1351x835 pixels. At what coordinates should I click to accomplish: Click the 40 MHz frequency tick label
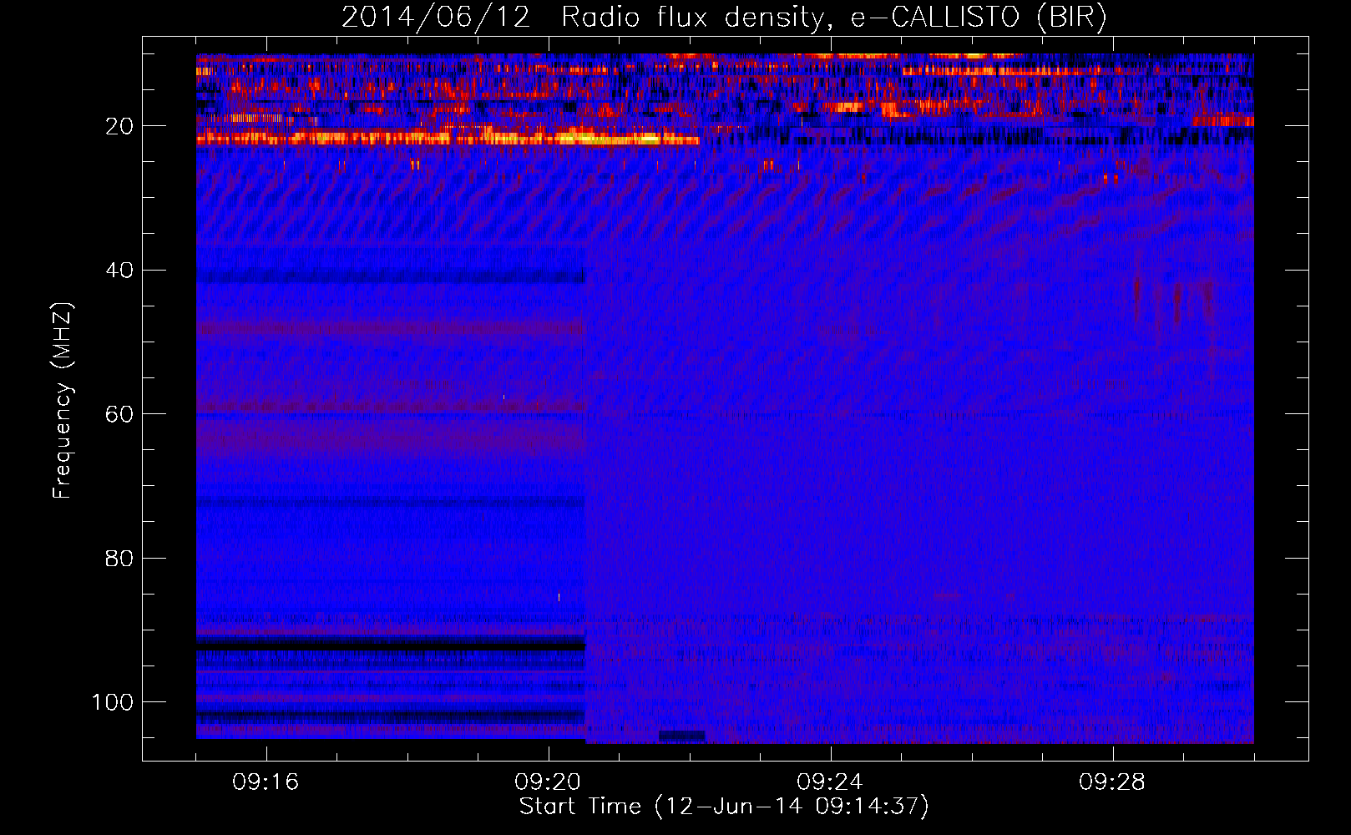(x=119, y=271)
